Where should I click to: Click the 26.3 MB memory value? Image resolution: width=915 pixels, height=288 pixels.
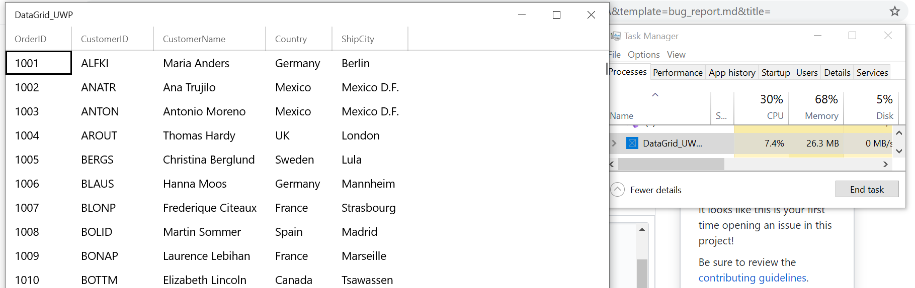[x=816, y=143]
